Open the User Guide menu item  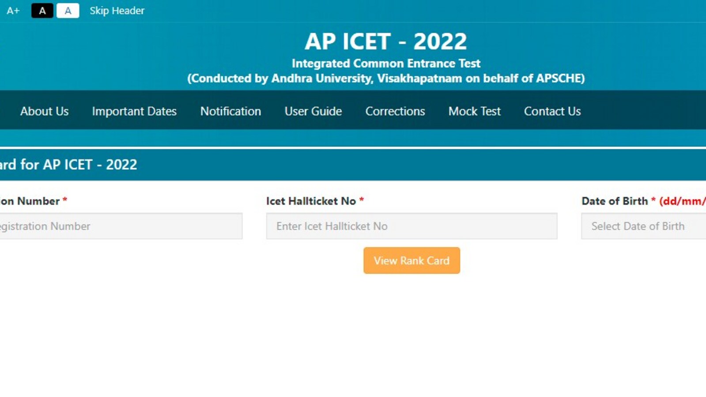313,111
